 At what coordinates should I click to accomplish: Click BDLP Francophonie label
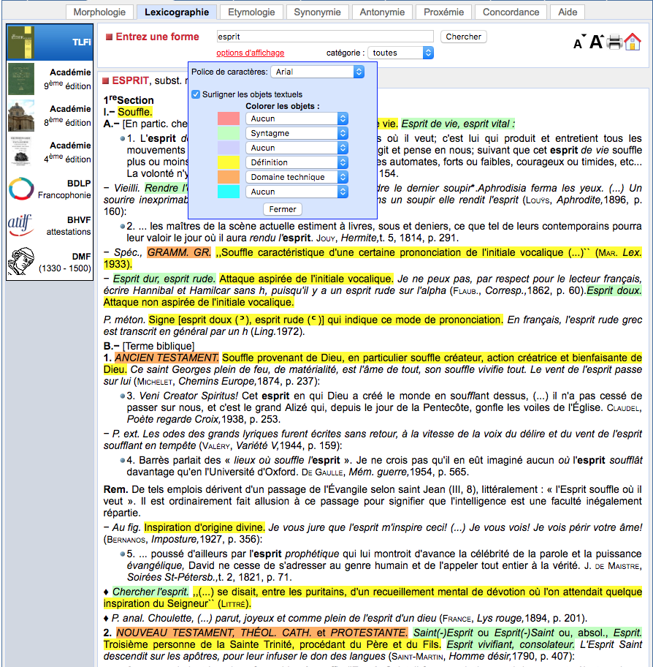[x=64, y=189]
